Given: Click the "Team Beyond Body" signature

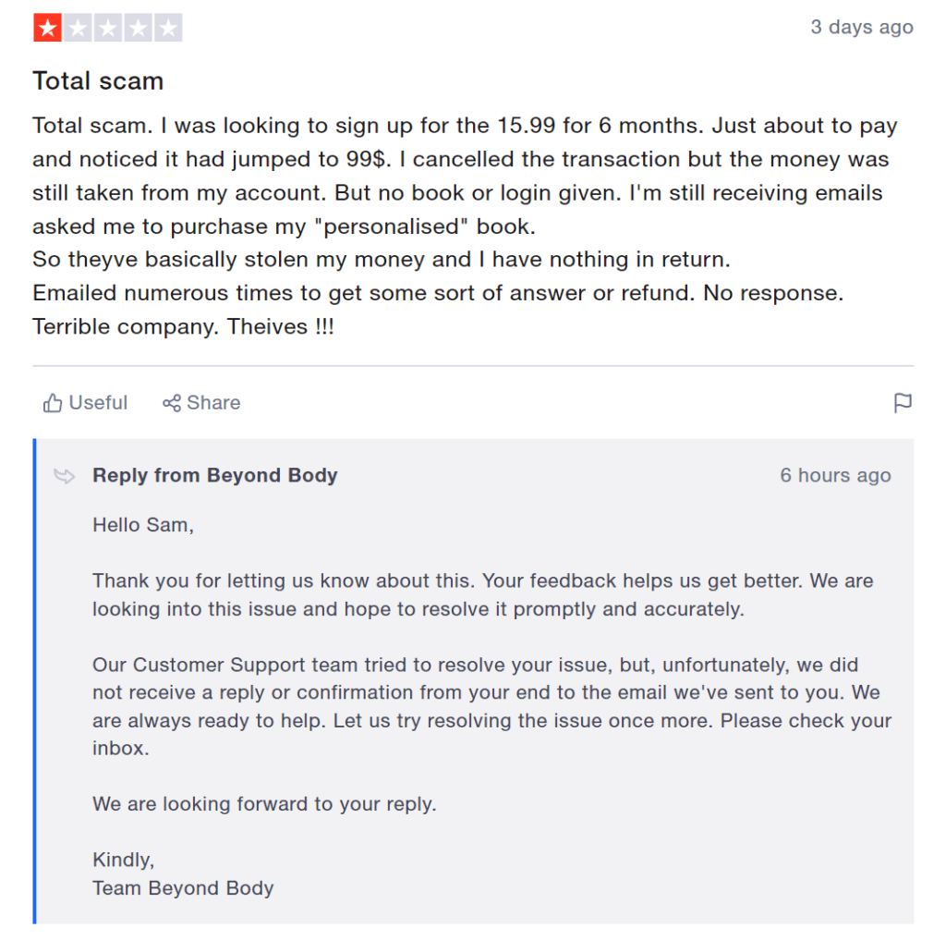Looking at the screenshot, I should pos(183,888).
